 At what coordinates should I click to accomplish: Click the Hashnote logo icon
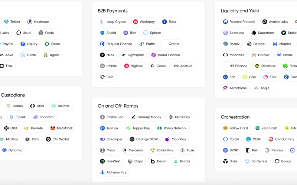tap(30, 22)
